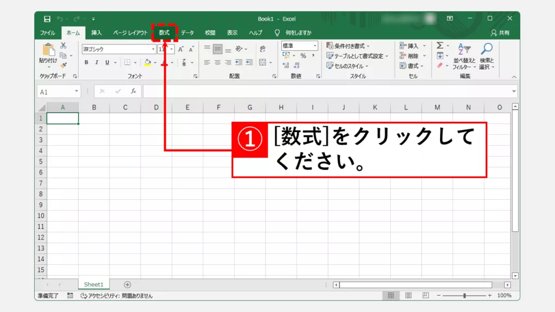Click the insert function fx icon
555x312 pixels.
133,92
